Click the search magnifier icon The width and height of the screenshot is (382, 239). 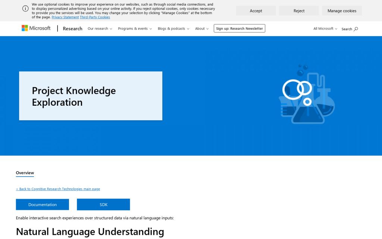click(x=356, y=29)
